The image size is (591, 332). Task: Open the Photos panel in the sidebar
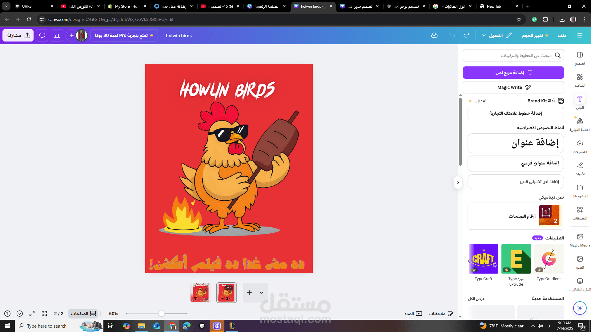coord(580,262)
